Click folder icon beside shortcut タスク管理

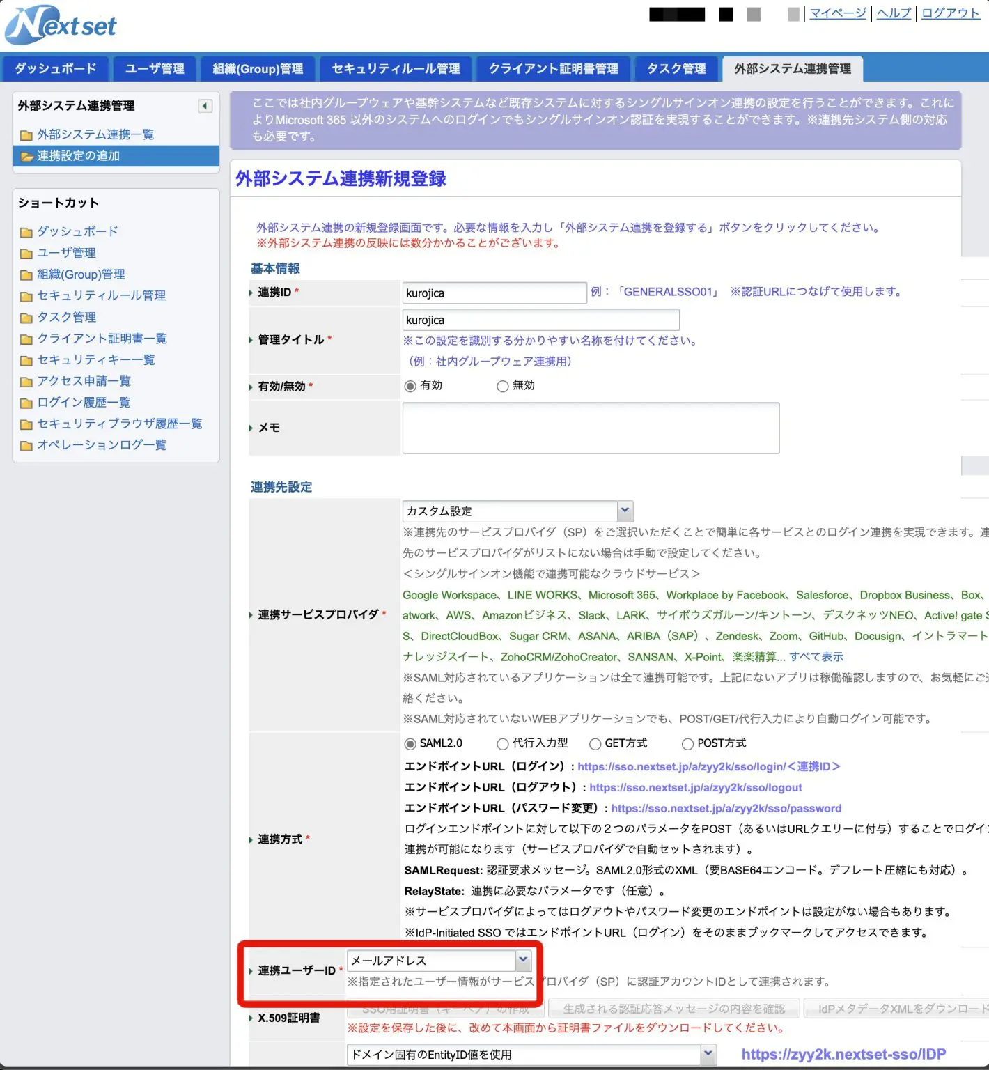(x=26, y=318)
